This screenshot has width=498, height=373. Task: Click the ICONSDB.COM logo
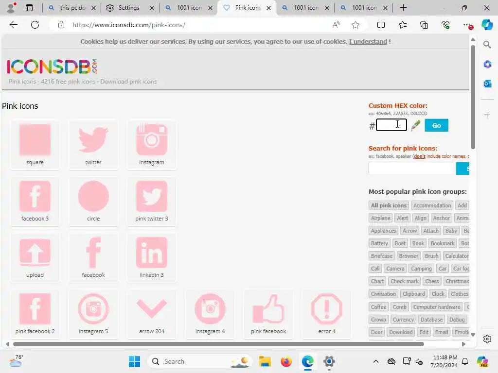pyautogui.click(x=52, y=67)
